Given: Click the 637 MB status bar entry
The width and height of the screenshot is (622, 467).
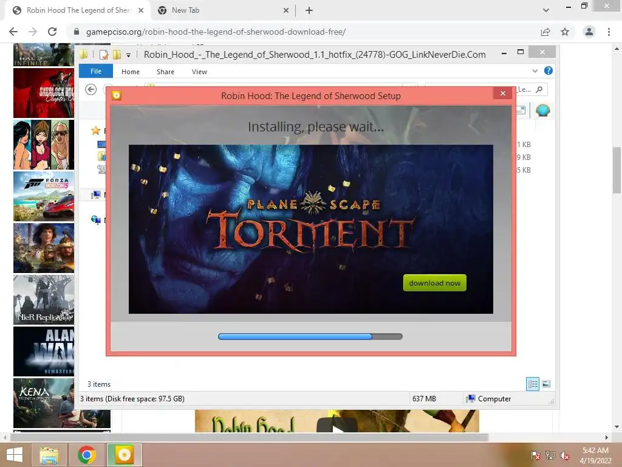Looking at the screenshot, I should (424, 399).
